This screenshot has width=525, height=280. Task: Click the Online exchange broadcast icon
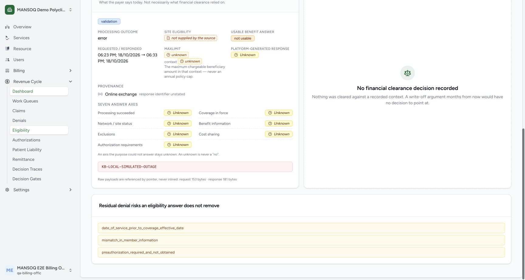point(100,94)
